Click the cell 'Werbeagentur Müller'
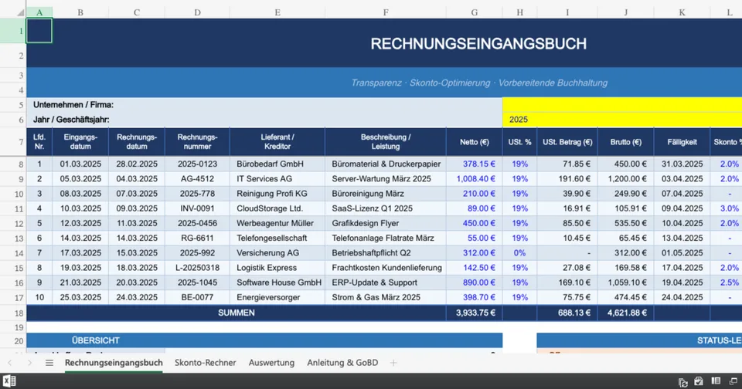Screen dimensions: 742x389 click(277, 223)
